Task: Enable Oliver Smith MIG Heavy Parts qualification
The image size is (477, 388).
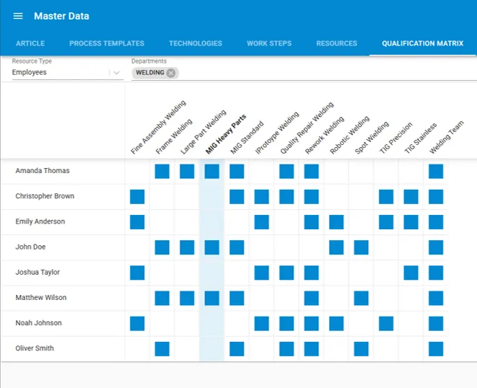Action: click(x=212, y=349)
